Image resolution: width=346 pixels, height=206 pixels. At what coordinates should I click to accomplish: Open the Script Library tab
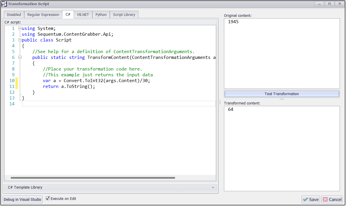[x=124, y=15]
